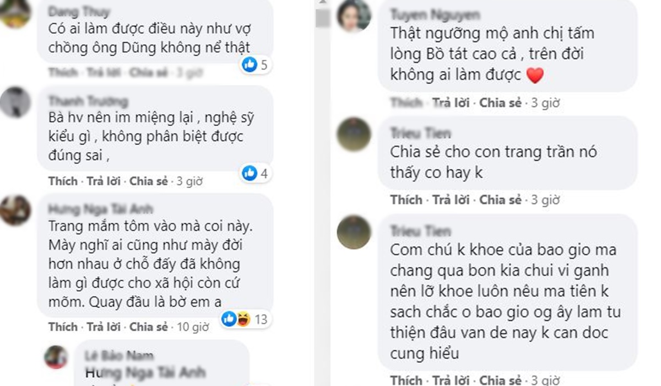661x386 pixels.
Task: Click Trả lời under Thanh Trương's comment
Action: coord(104,181)
